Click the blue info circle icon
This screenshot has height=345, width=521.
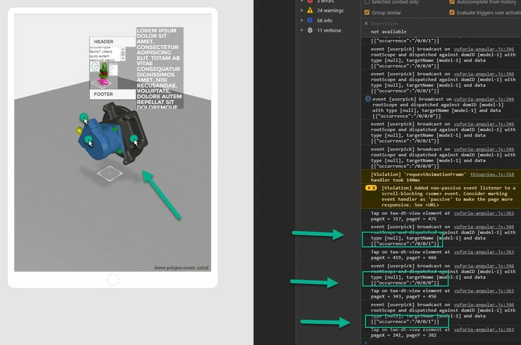tap(310, 20)
